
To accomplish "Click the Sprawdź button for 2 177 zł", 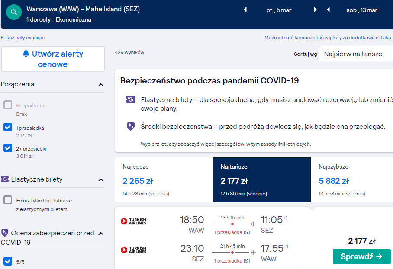I will point(362,256).
